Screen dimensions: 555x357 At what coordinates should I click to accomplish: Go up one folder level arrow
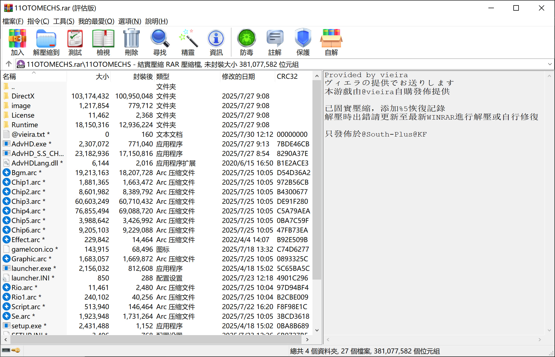[8, 64]
